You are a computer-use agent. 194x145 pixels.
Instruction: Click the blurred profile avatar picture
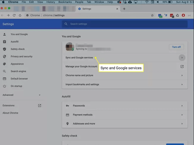click(x=70, y=47)
